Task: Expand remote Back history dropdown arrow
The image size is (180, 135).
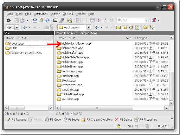Action: click(102, 27)
